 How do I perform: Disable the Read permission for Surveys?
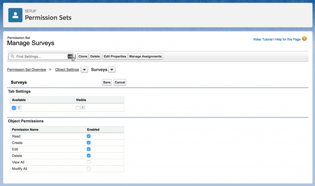pyautogui.click(x=89, y=136)
